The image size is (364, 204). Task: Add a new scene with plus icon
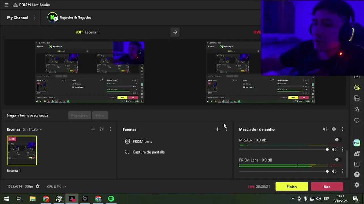(93, 129)
